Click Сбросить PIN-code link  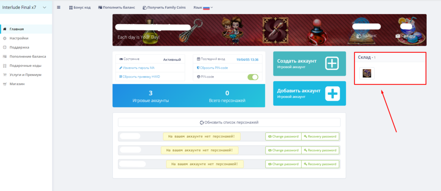click(x=214, y=68)
